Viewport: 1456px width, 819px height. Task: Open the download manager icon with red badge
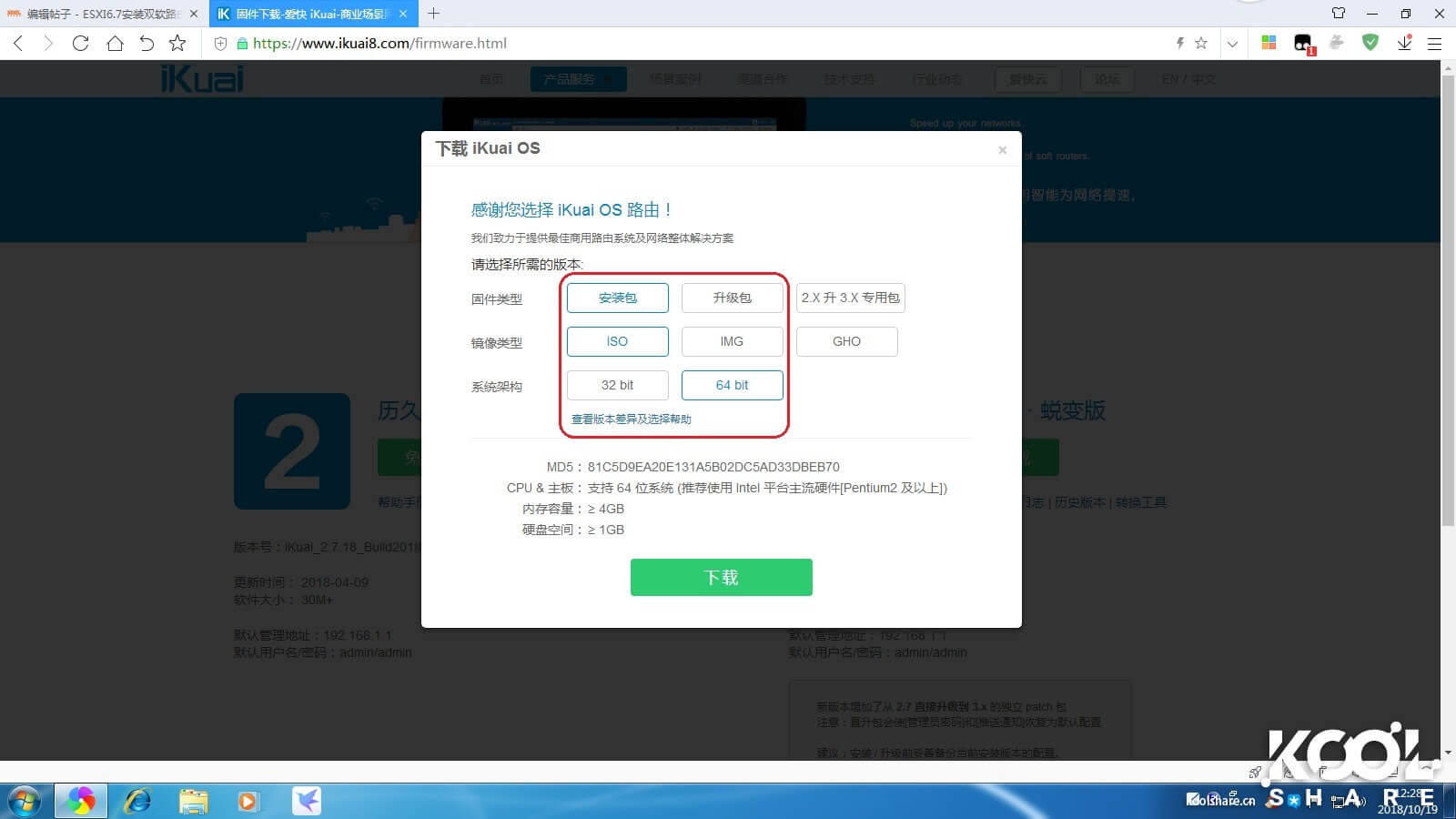pyautogui.click(x=1403, y=43)
